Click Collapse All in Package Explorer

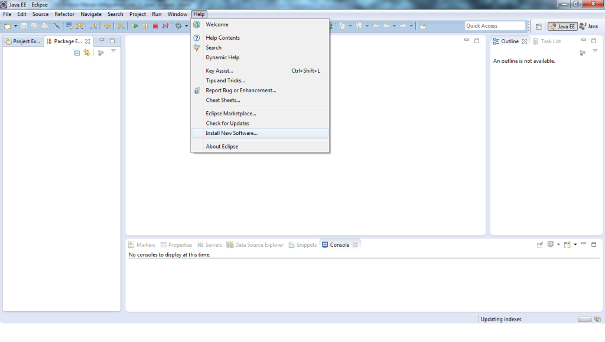(x=77, y=53)
